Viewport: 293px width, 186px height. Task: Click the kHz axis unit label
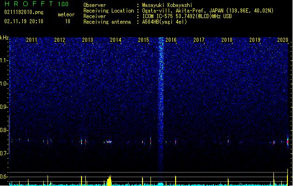4,38
